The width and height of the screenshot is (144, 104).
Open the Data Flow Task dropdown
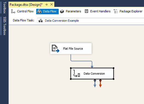tap(91, 21)
